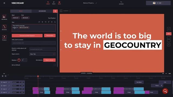Click the Undo icon
The image size is (173, 97).
tap(48, 2)
